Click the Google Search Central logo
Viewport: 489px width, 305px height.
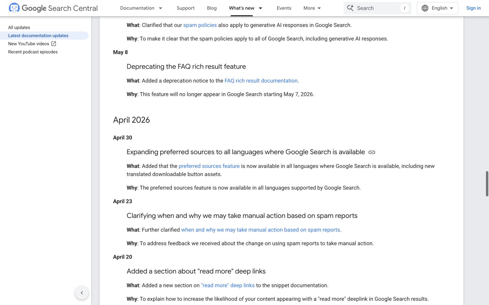point(53,8)
